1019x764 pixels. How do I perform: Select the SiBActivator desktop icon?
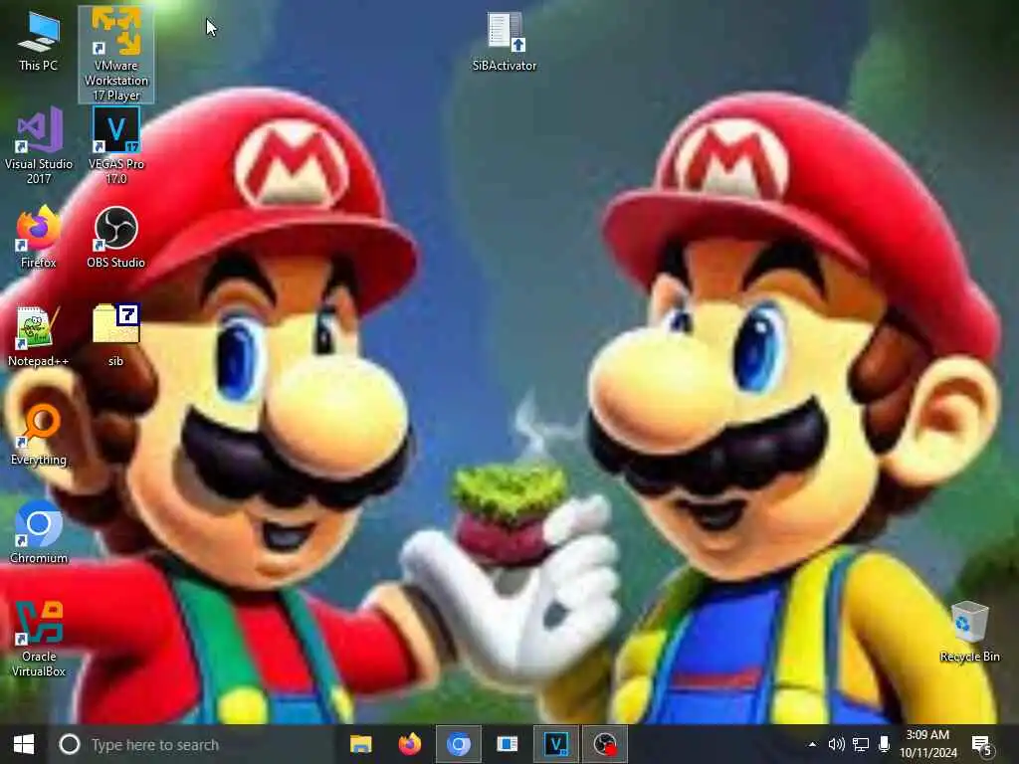click(x=505, y=40)
